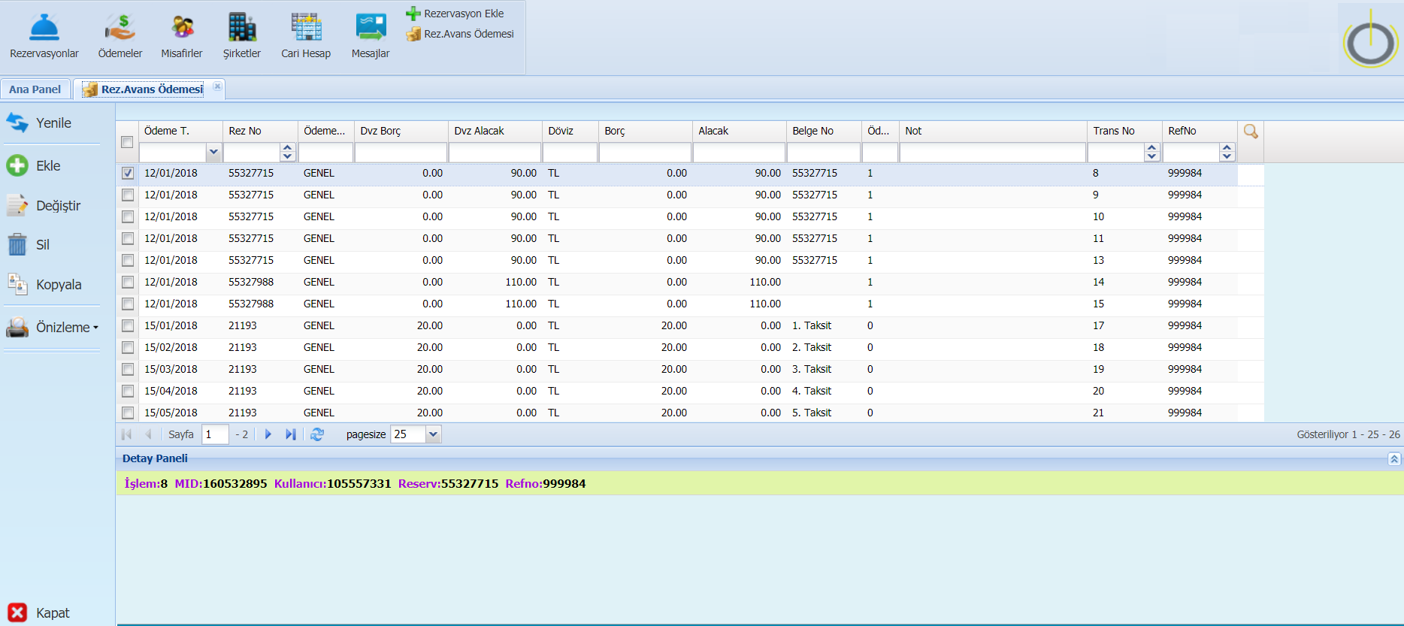Screen dimensions: 1404x626
Task: Click Değiştir edit in sidebar
Action: click(x=44, y=205)
